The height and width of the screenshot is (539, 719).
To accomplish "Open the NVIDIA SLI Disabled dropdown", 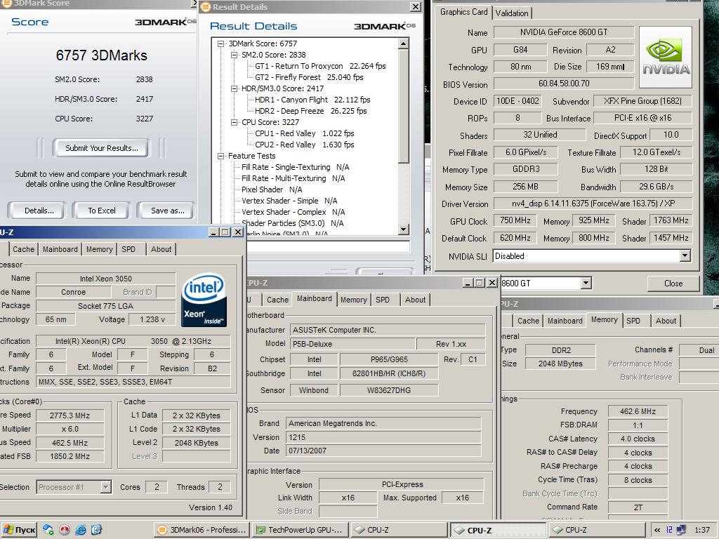I will (x=685, y=255).
